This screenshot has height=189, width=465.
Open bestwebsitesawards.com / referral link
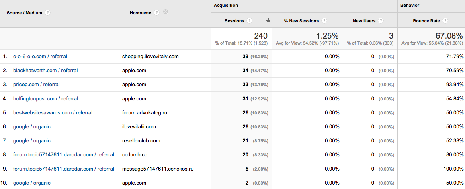click(53, 113)
